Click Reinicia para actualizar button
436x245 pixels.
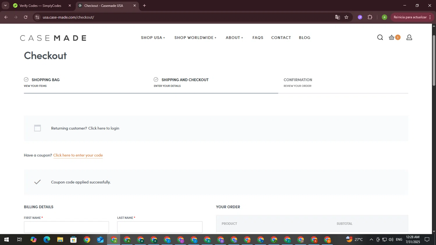coord(410,17)
